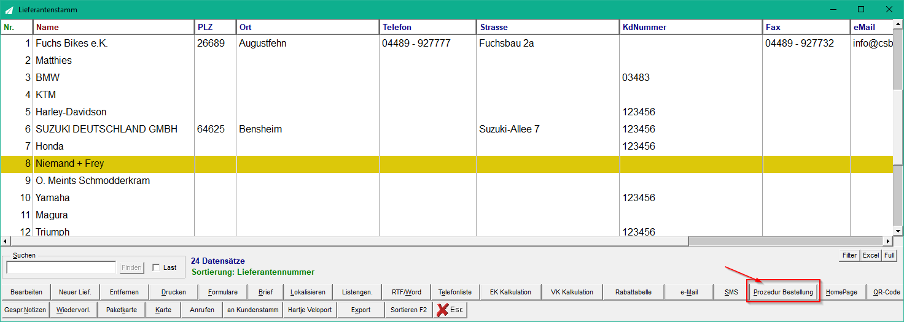This screenshot has height=322, width=904.
Task: Click the horizontal scrollbar left arrow
Action: pyautogui.click(x=6, y=241)
